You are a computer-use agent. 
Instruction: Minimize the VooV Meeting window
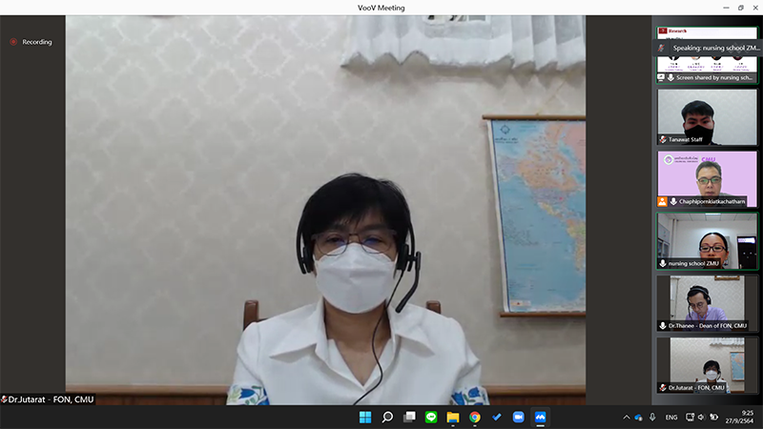(726, 8)
